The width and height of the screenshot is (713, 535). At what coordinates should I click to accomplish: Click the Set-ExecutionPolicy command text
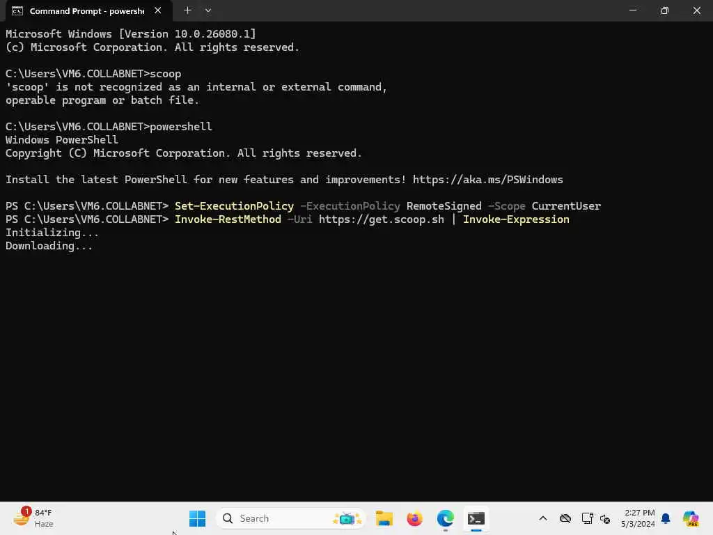tap(234, 206)
